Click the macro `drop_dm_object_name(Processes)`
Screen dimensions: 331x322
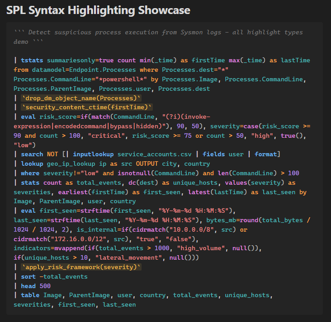(x=81, y=98)
